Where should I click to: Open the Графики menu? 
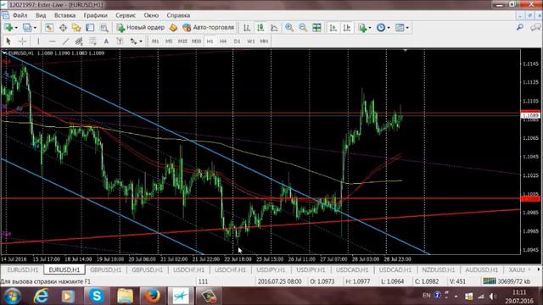tap(95, 15)
